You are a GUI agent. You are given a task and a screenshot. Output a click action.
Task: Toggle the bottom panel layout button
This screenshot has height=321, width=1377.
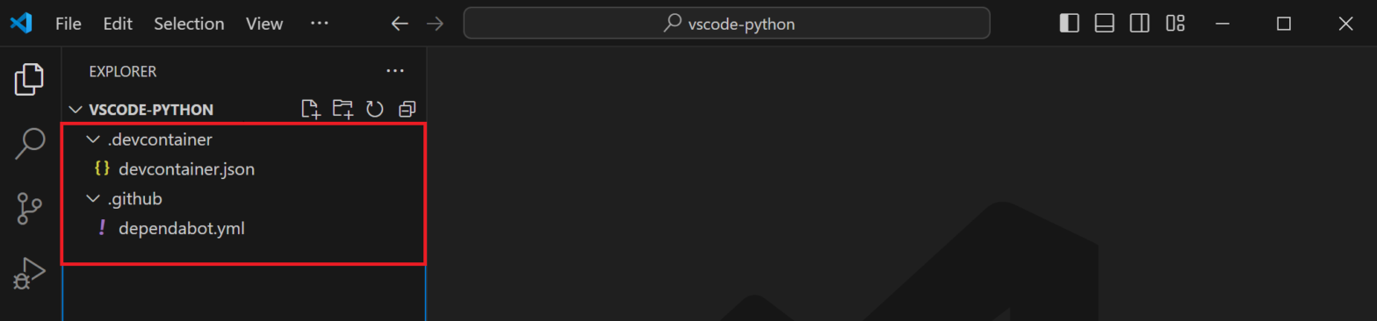coord(1105,24)
